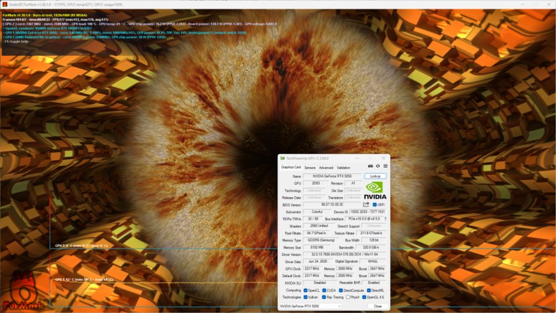Click the Device ID value field

(368, 212)
